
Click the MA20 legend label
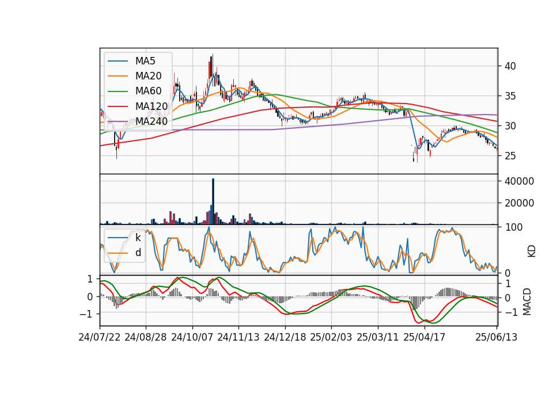148,76
